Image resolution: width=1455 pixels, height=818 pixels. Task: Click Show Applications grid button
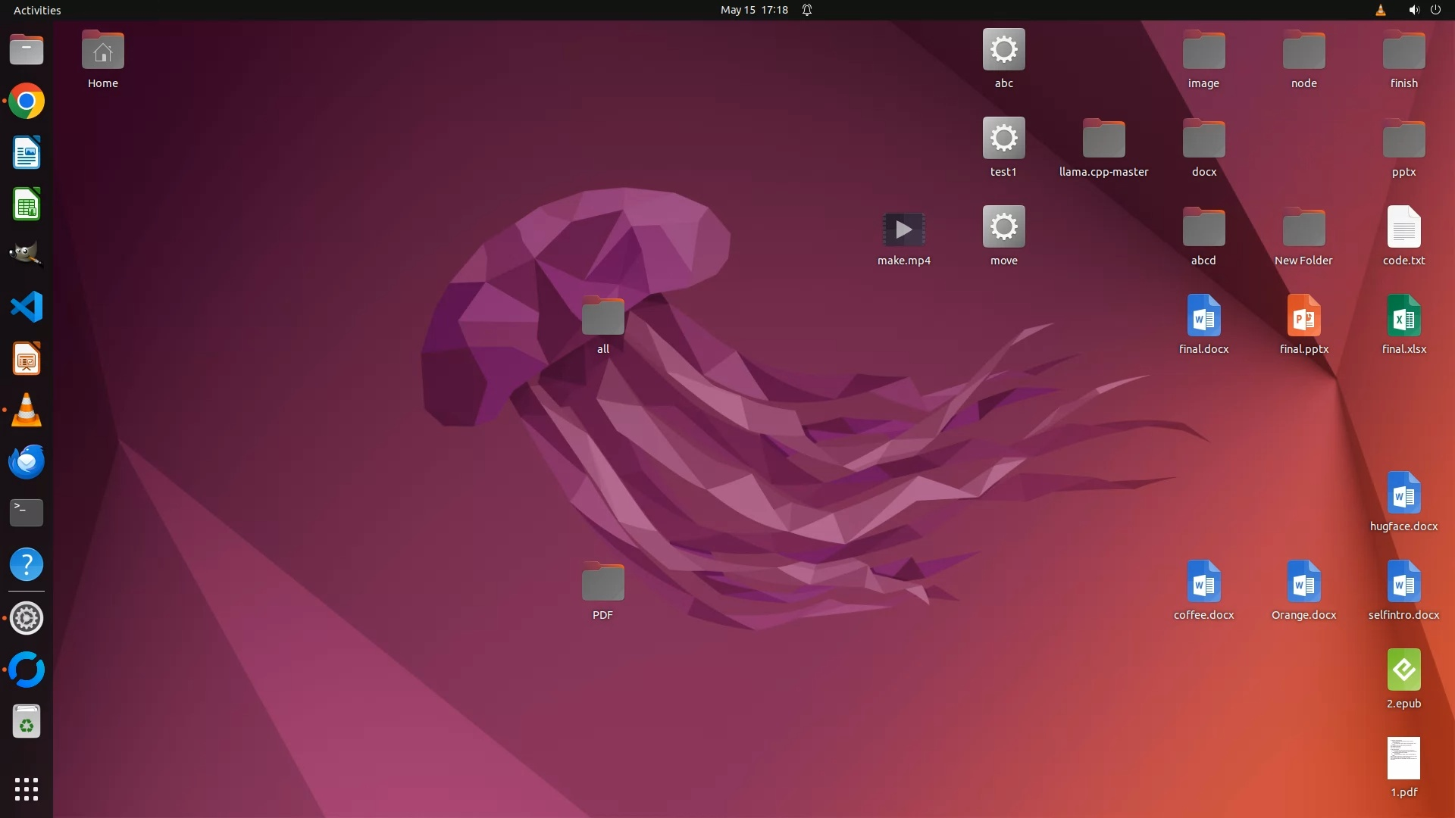click(27, 788)
